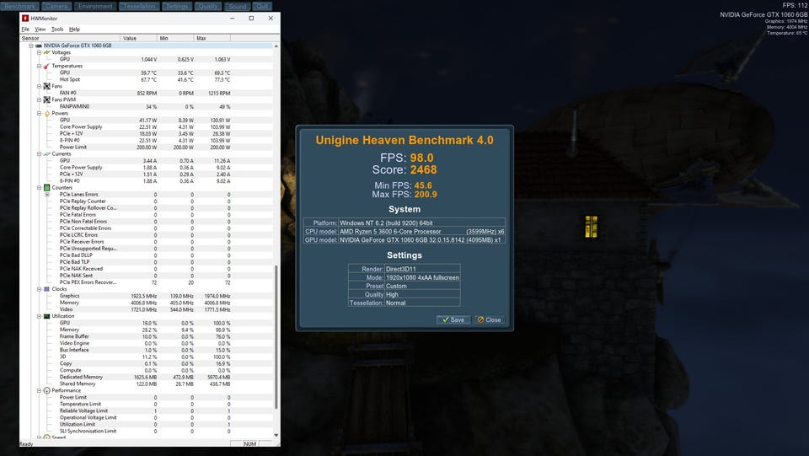This screenshot has height=456, width=809.
Task: Open the Help menu in HWMonitor
Action: click(74, 30)
